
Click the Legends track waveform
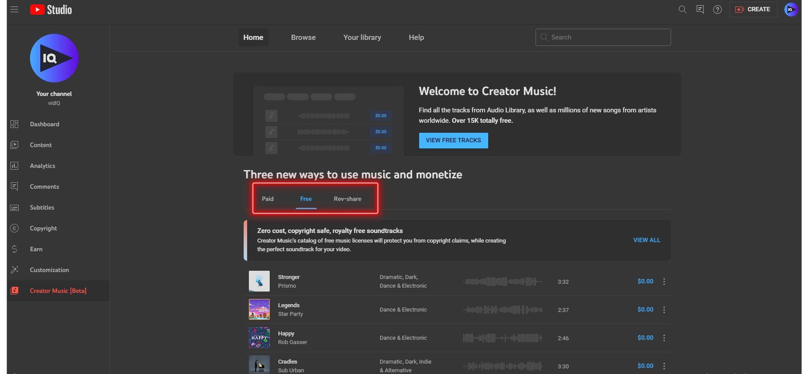click(x=503, y=310)
